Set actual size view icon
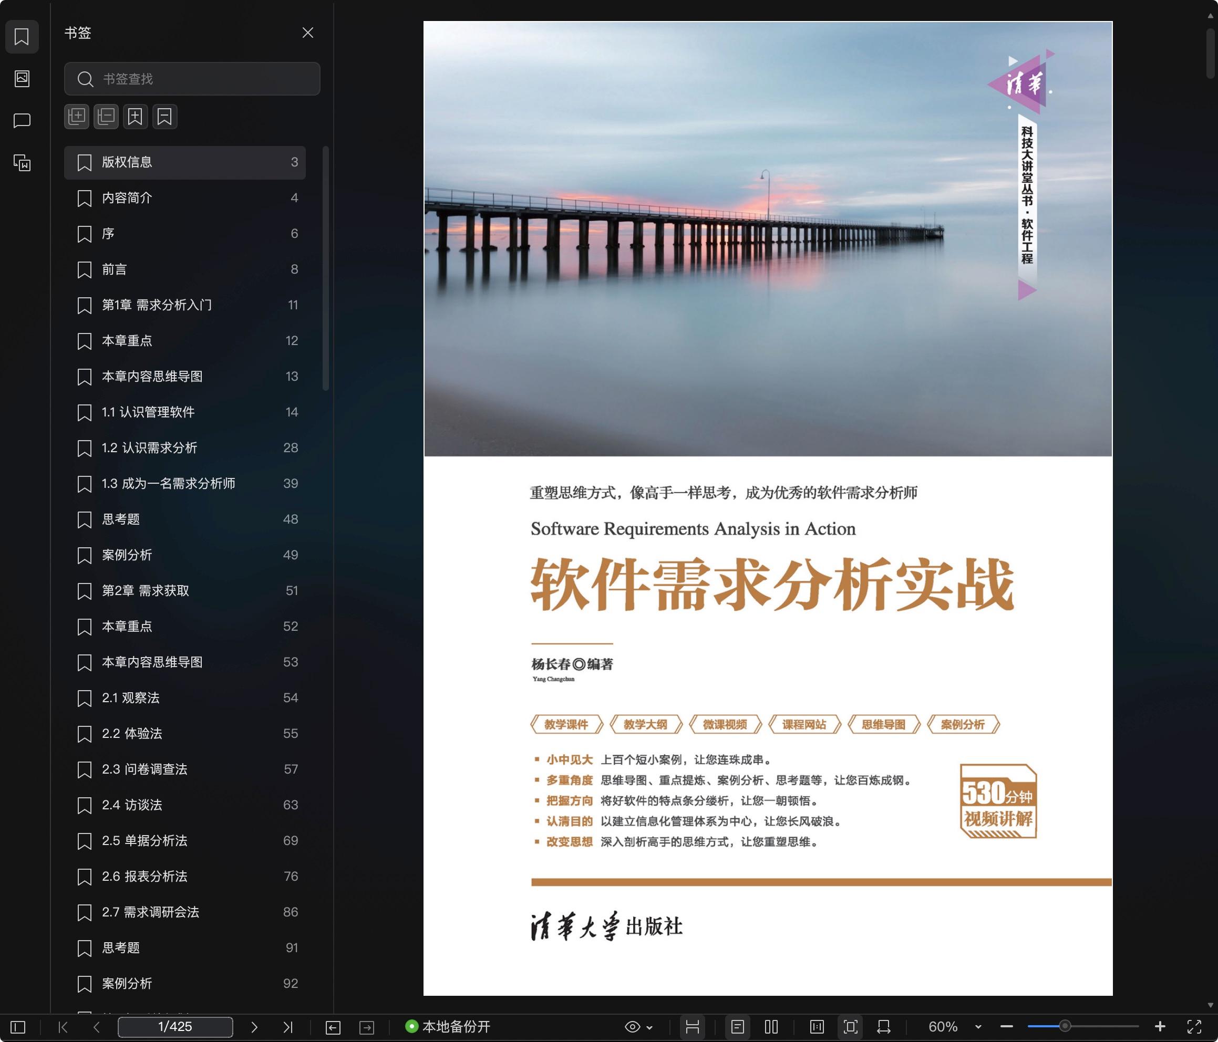The width and height of the screenshot is (1218, 1042). (x=817, y=1027)
